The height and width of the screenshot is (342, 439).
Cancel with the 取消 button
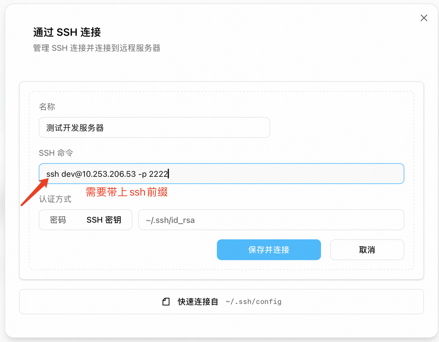367,250
